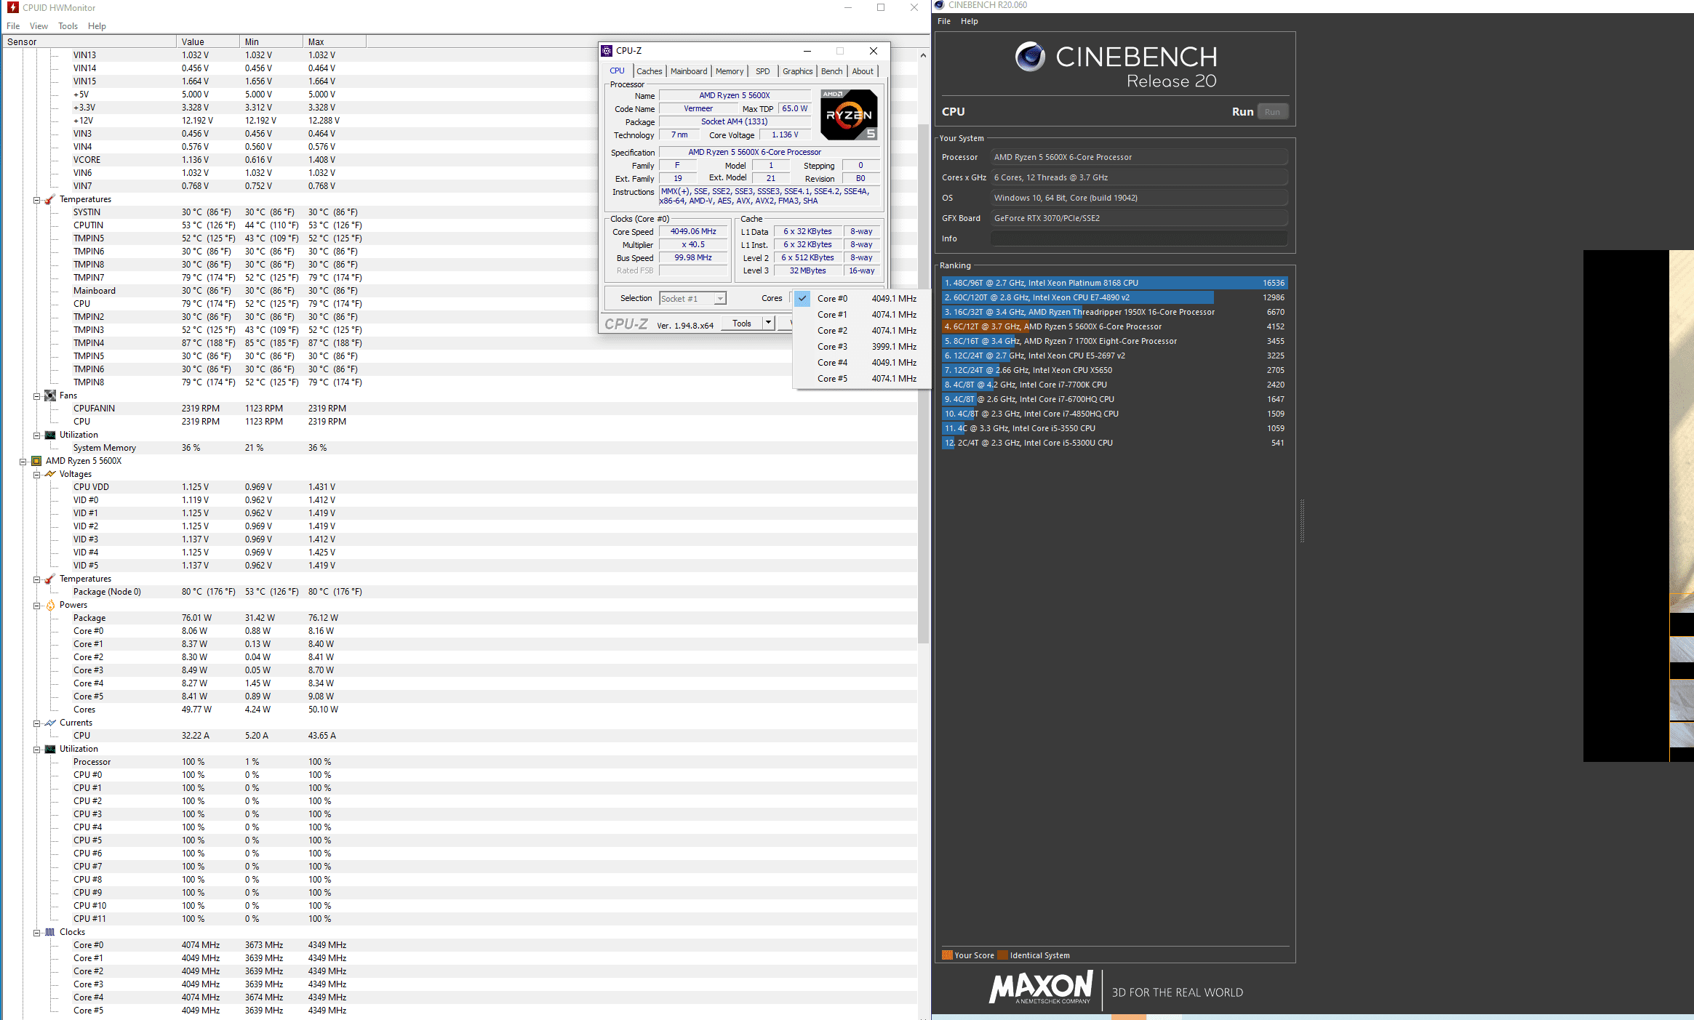Screen dimensions: 1694x1020
Task: Collapse the Fans tree node
Action: (36, 396)
